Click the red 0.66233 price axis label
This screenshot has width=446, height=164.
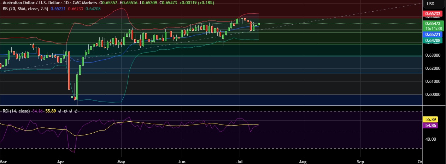click(432, 14)
